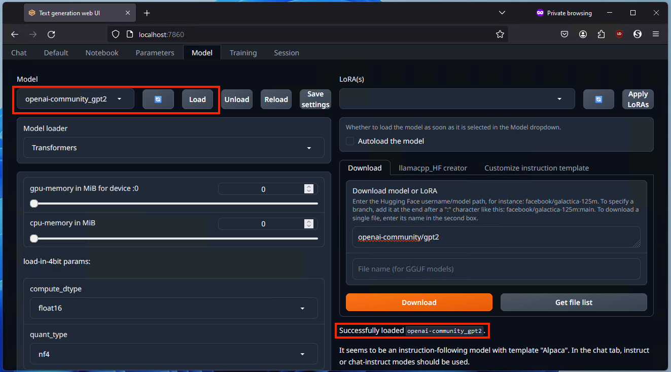Viewport: 671px width, 372px height.
Task: Open a new browser tab
Action: coord(147,13)
